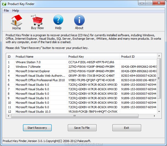This screenshot has height=146, width=167.
Task: Open the About info icon
Action: click(x=79, y=20)
